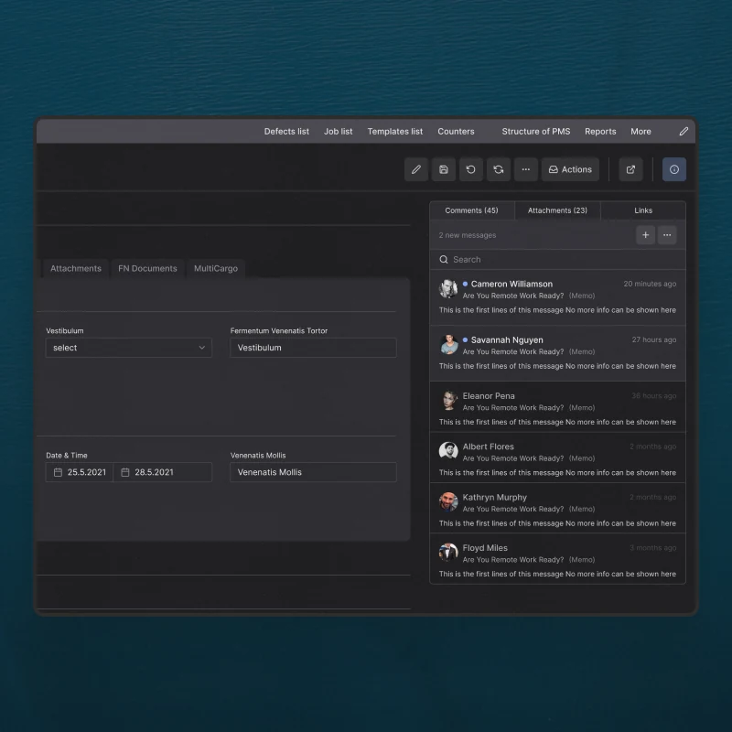
Task: Click Floyd Miles's avatar
Action: pos(448,552)
